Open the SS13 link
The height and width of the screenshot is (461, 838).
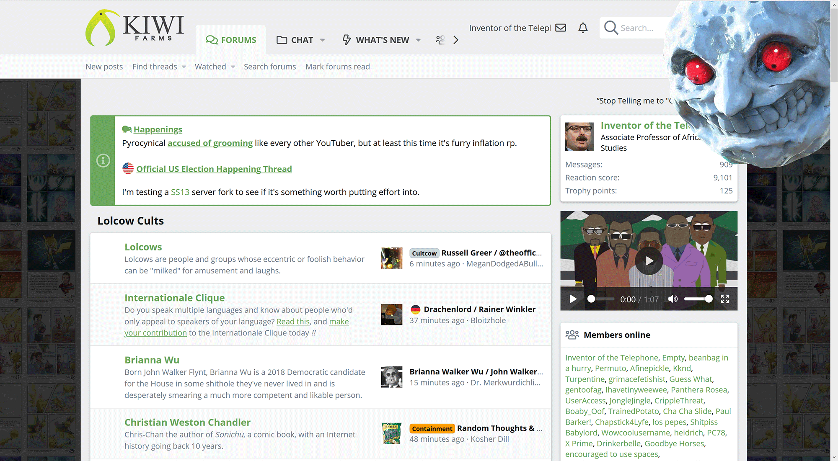click(180, 192)
